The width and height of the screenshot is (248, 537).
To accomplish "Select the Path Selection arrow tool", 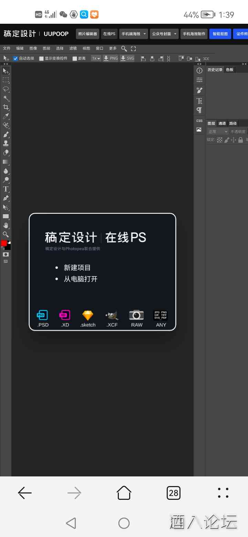I will (x=6, y=207).
